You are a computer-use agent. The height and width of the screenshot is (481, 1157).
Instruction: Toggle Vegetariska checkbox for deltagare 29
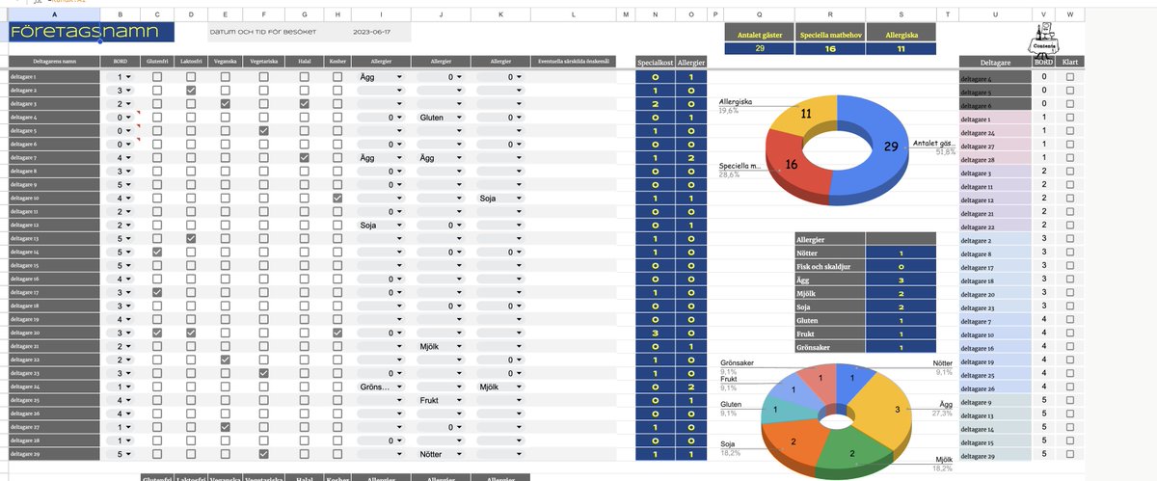(x=263, y=454)
